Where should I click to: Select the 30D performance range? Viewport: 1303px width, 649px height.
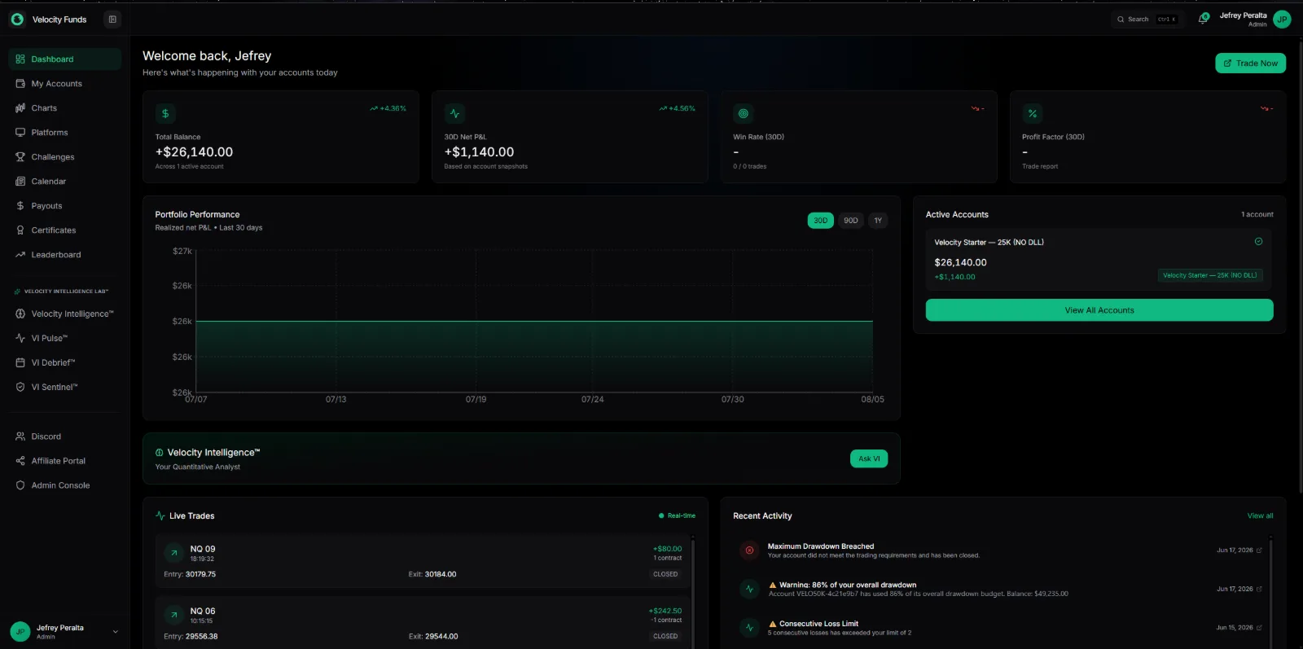821,221
